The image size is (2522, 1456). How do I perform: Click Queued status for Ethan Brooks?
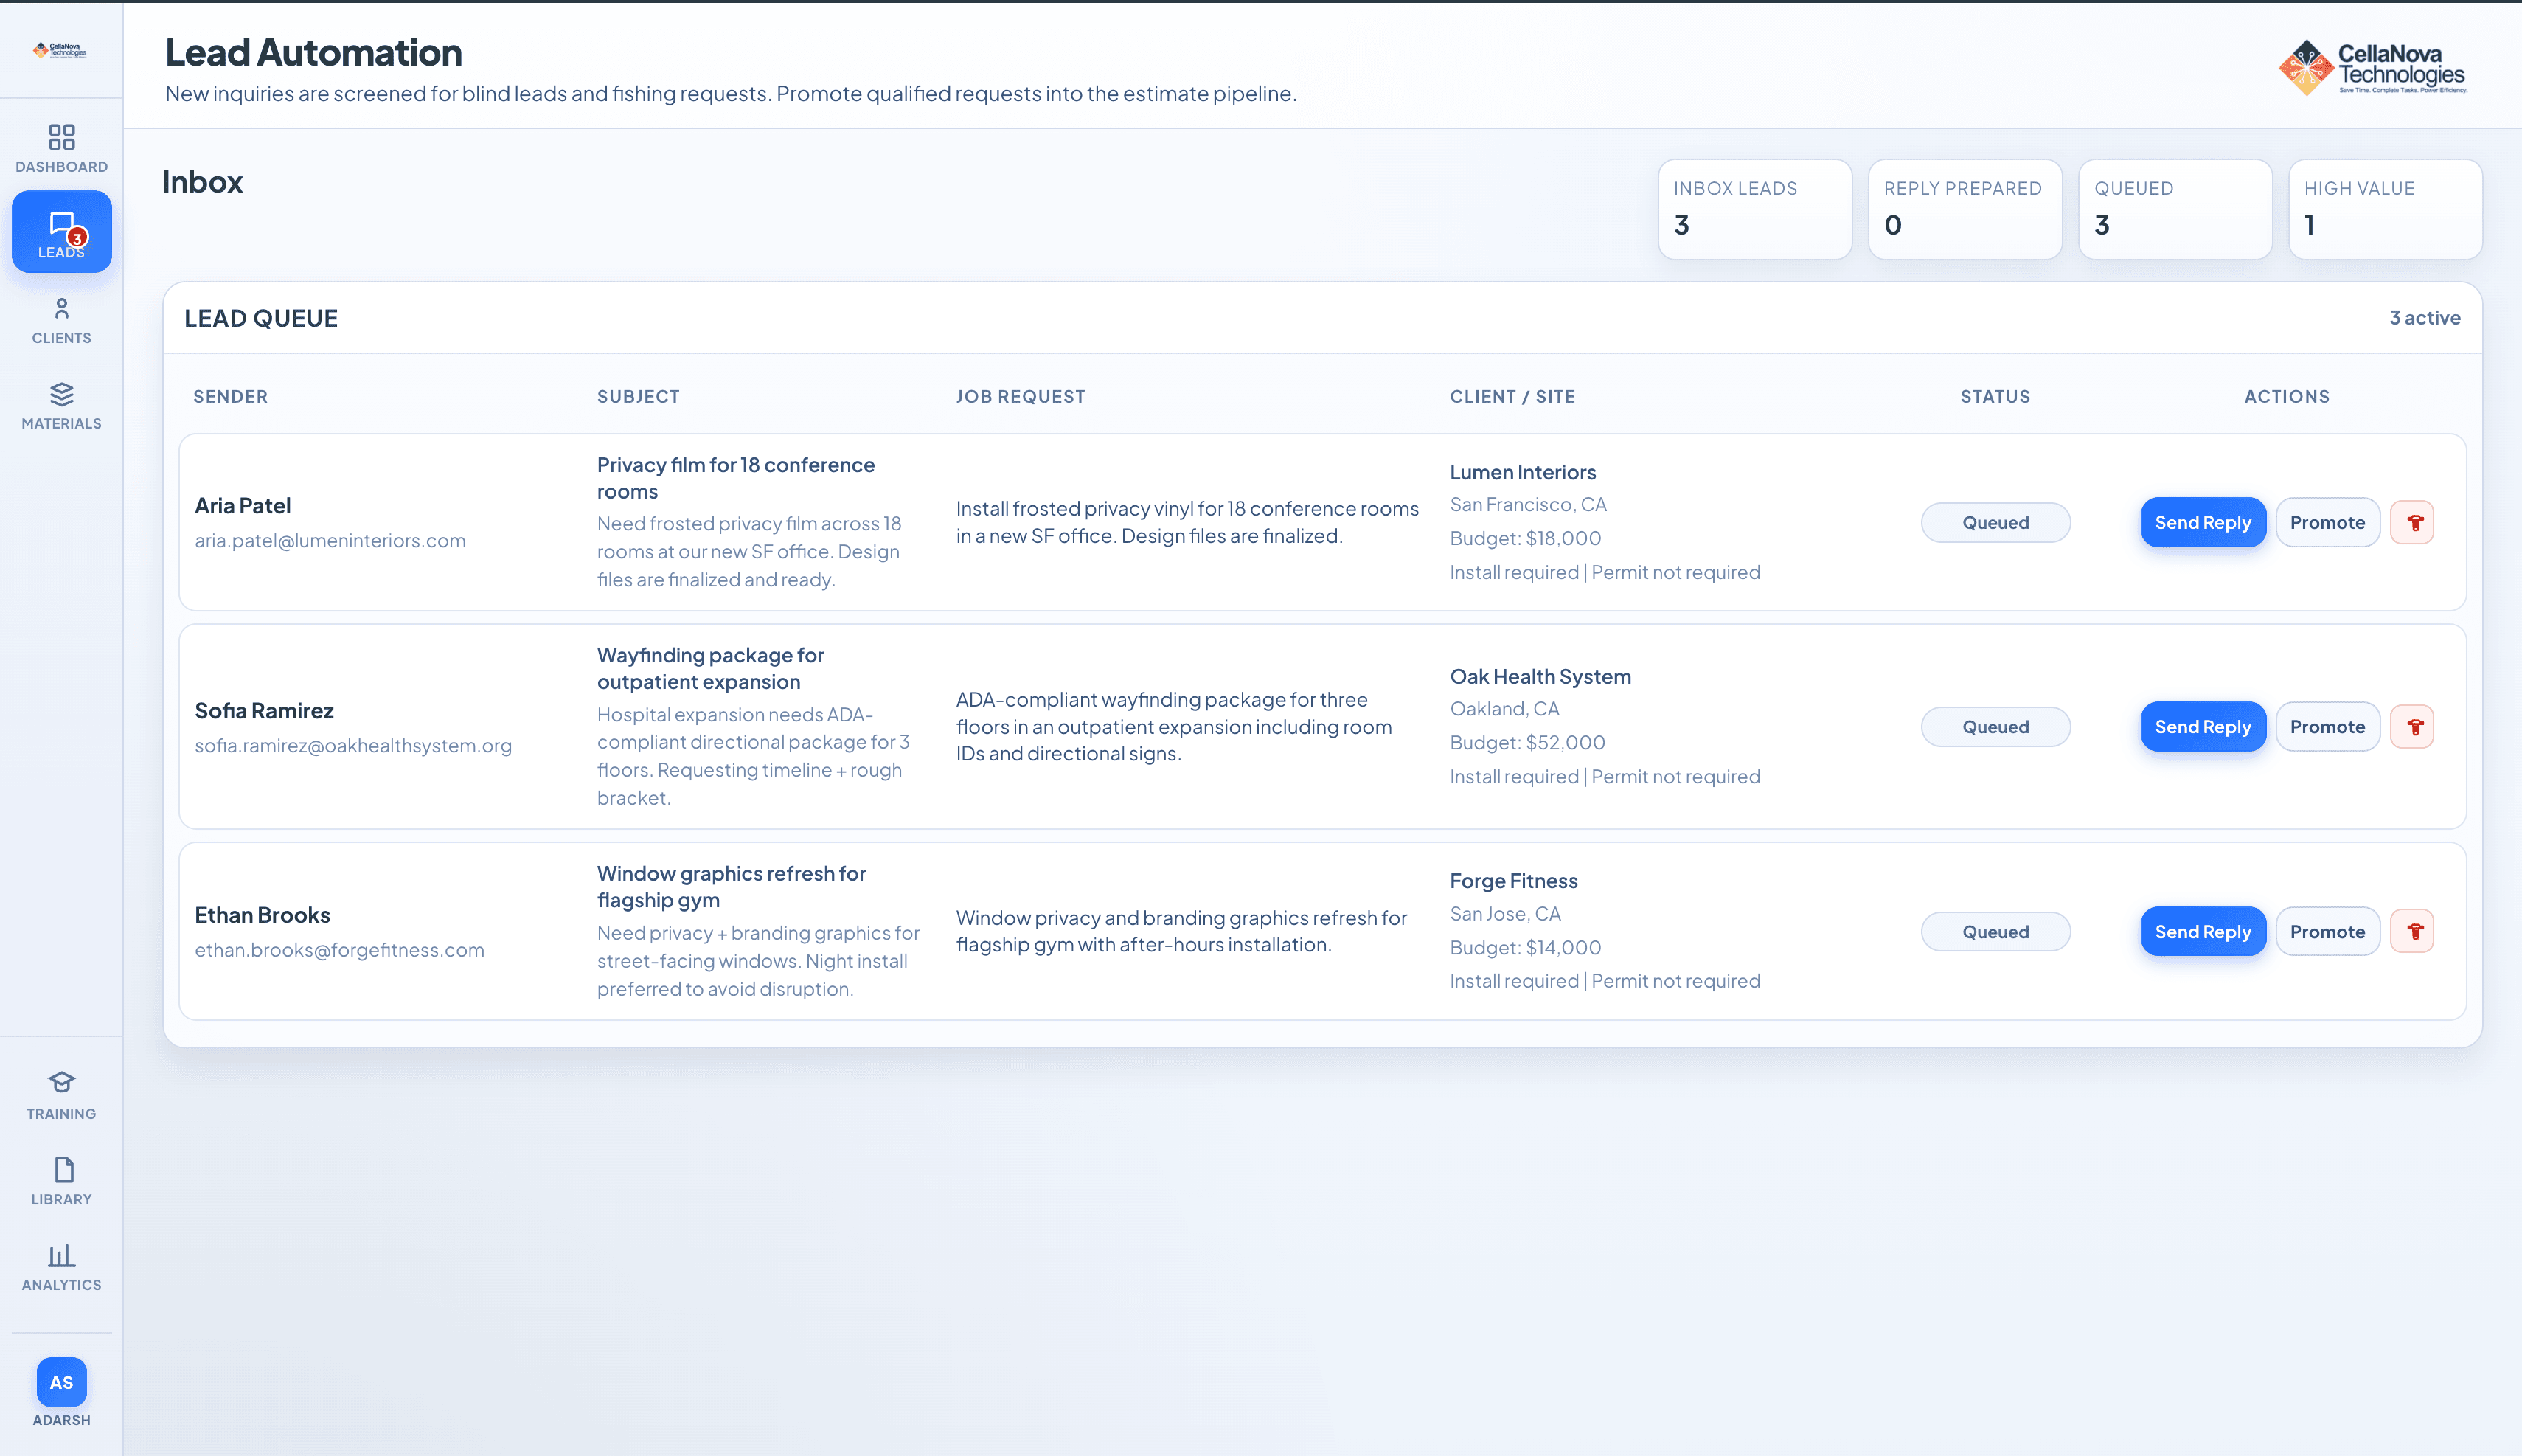click(x=1995, y=931)
